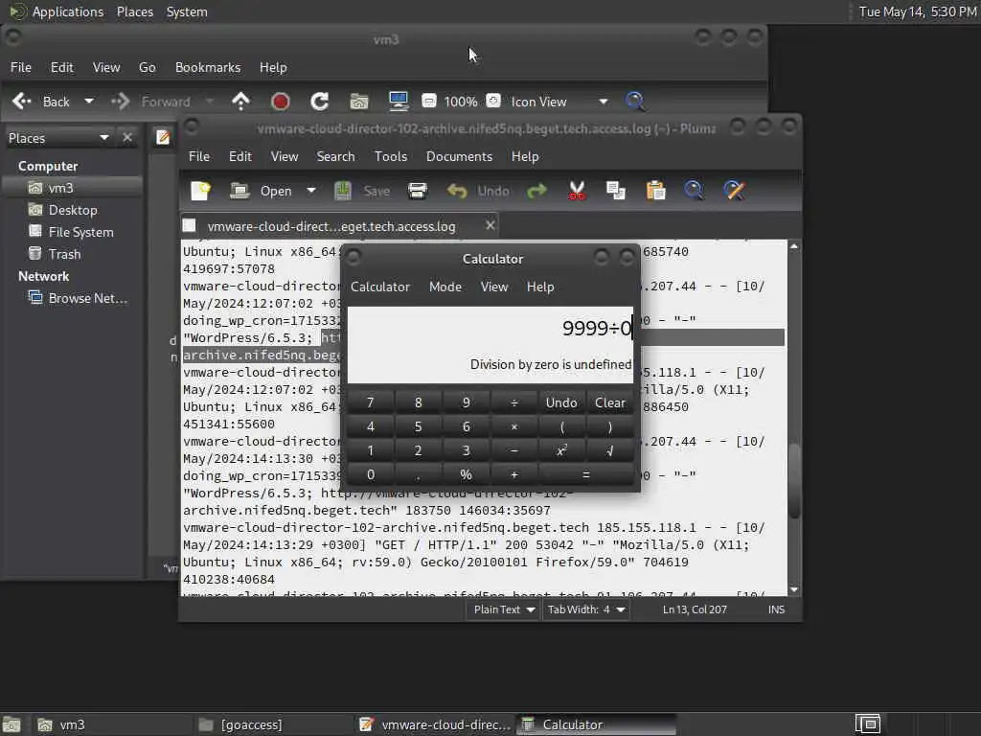This screenshot has height=736, width=981.
Task: Close the Places side pane
Action: (x=127, y=138)
